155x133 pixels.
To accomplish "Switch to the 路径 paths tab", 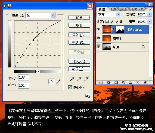I will [x=123, y=9].
